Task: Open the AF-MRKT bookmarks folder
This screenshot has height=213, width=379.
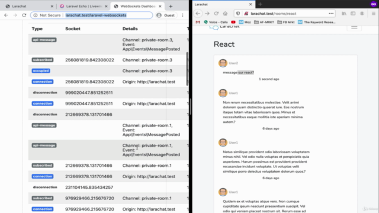Action: tap(264, 22)
